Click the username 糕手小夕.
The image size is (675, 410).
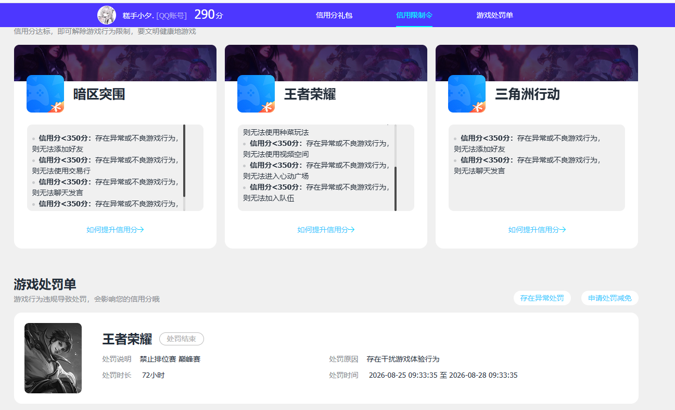138,16
